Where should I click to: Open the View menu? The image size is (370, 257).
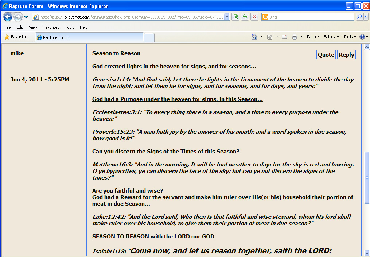pyautogui.click(x=33, y=27)
